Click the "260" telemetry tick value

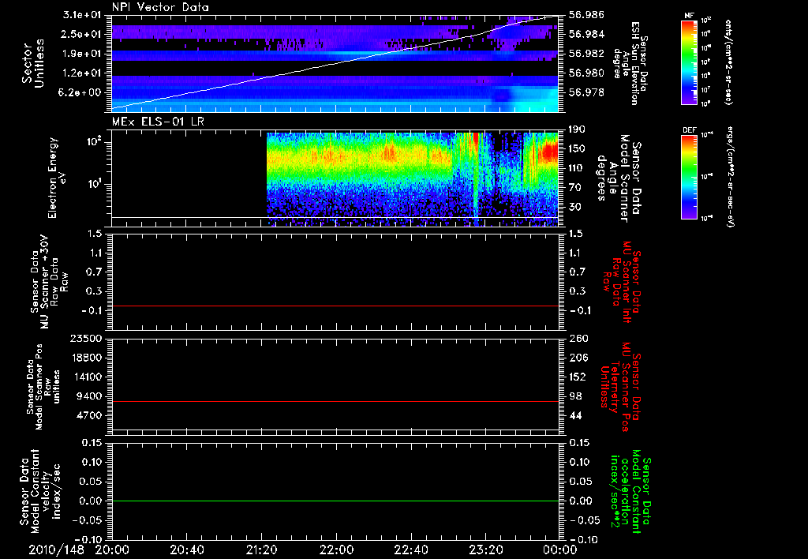pos(577,338)
